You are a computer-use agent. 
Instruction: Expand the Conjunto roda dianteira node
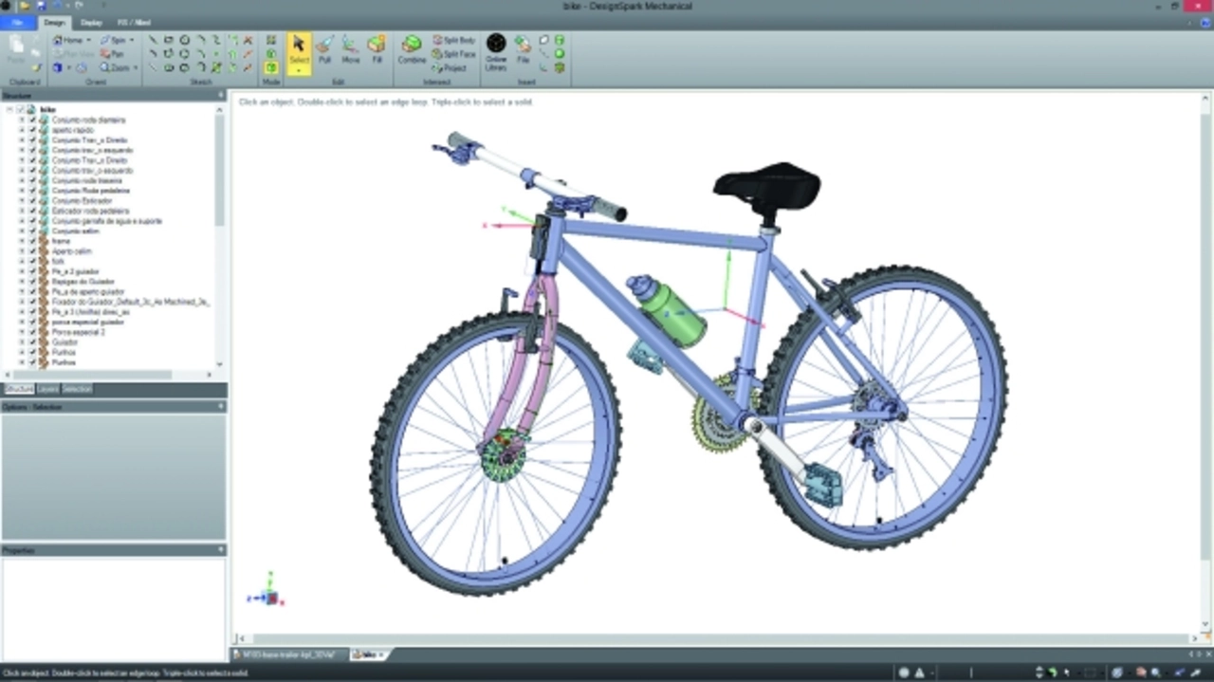(x=22, y=120)
